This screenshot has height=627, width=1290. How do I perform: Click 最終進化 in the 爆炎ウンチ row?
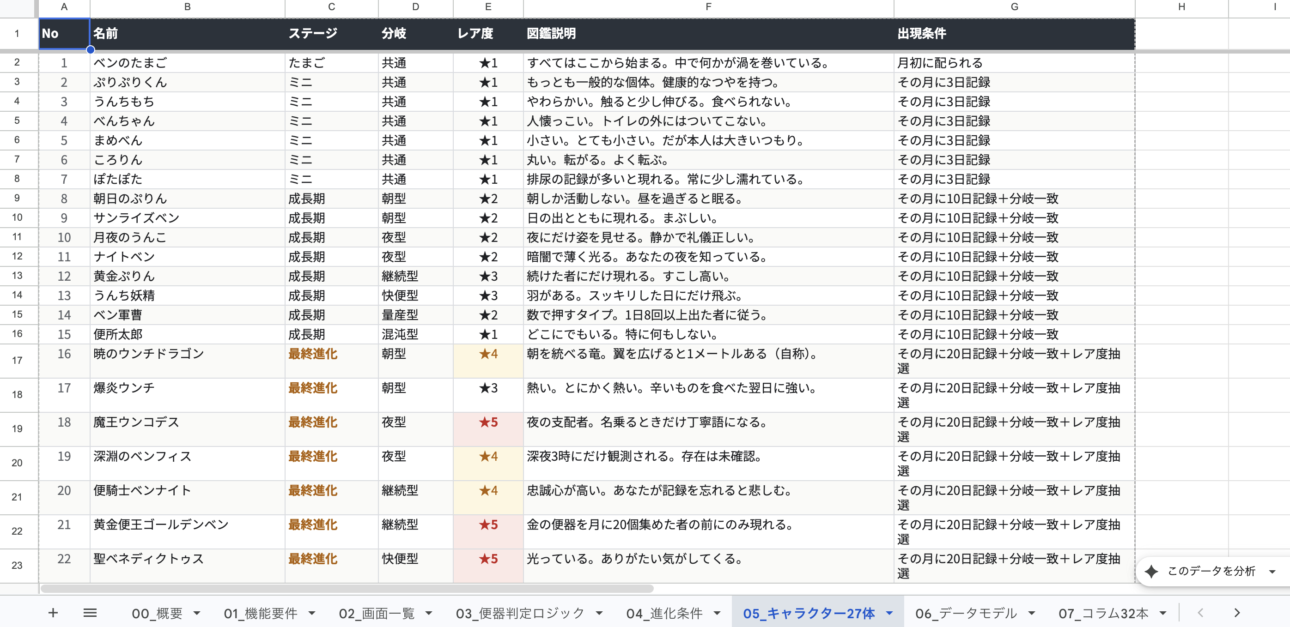click(332, 395)
